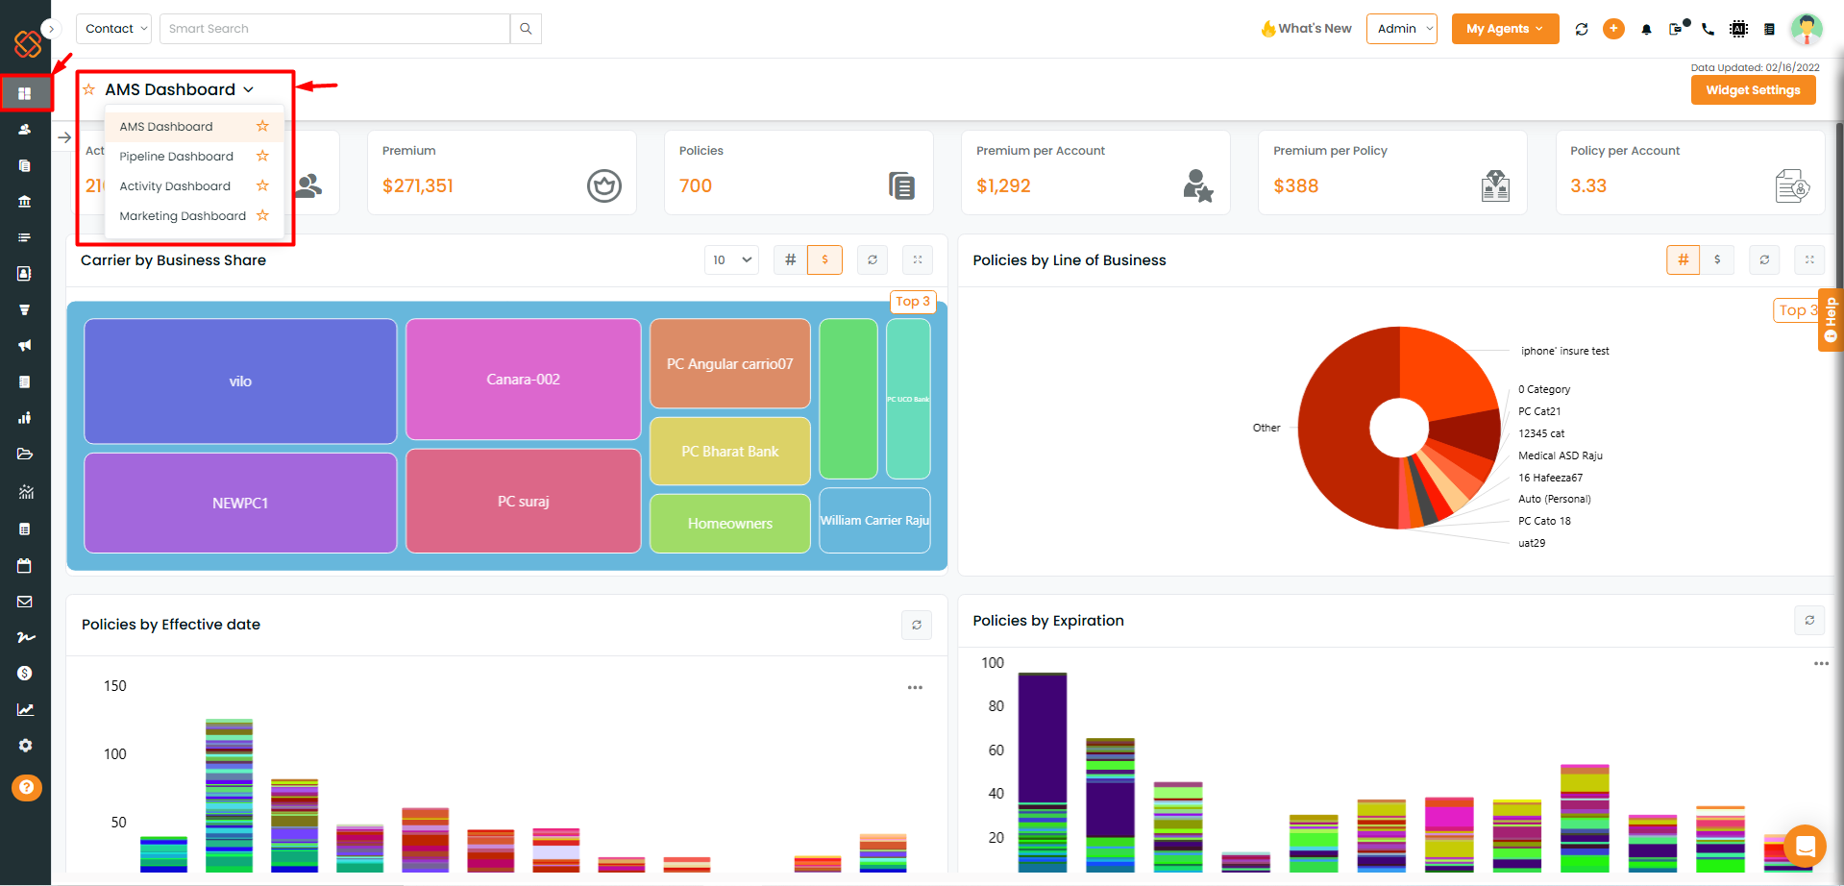The height and width of the screenshot is (886, 1844).
Task: Select Activity Dashboard from the menu
Action: click(x=175, y=186)
